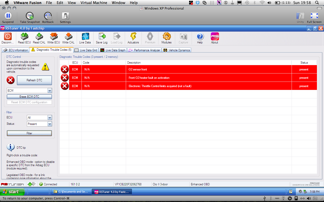This screenshot has height=202, width=324.
Task: Click red X icon of Front O2 heater row
Action: (x=65, y=78)
